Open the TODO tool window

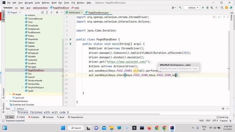point(21,117)
